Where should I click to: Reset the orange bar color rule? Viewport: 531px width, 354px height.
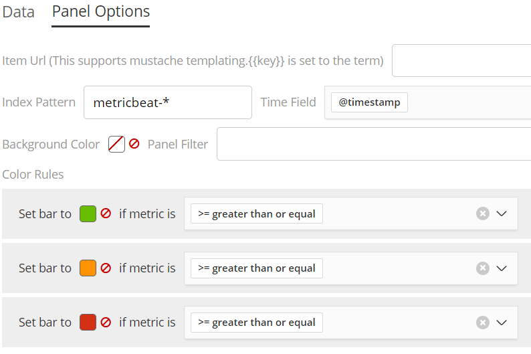click(x=106, y=268)
